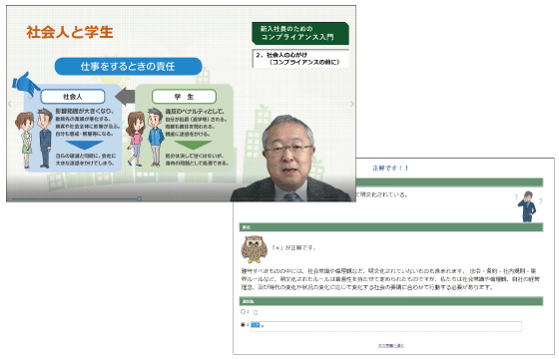The image size is (559, 359).
Task: Click the working couple illustration in the 社会人 panel
Action: 34,139
